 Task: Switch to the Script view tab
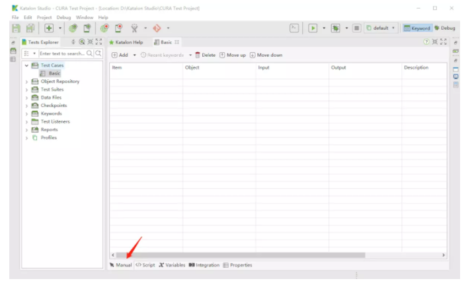[x=145, y=265]
